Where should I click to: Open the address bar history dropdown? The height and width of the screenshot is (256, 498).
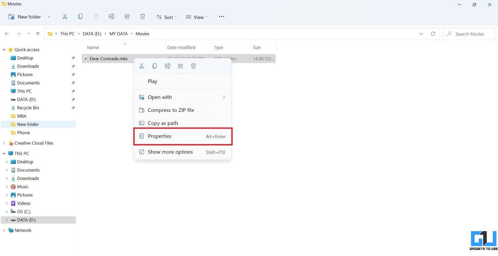click(421, 34)
